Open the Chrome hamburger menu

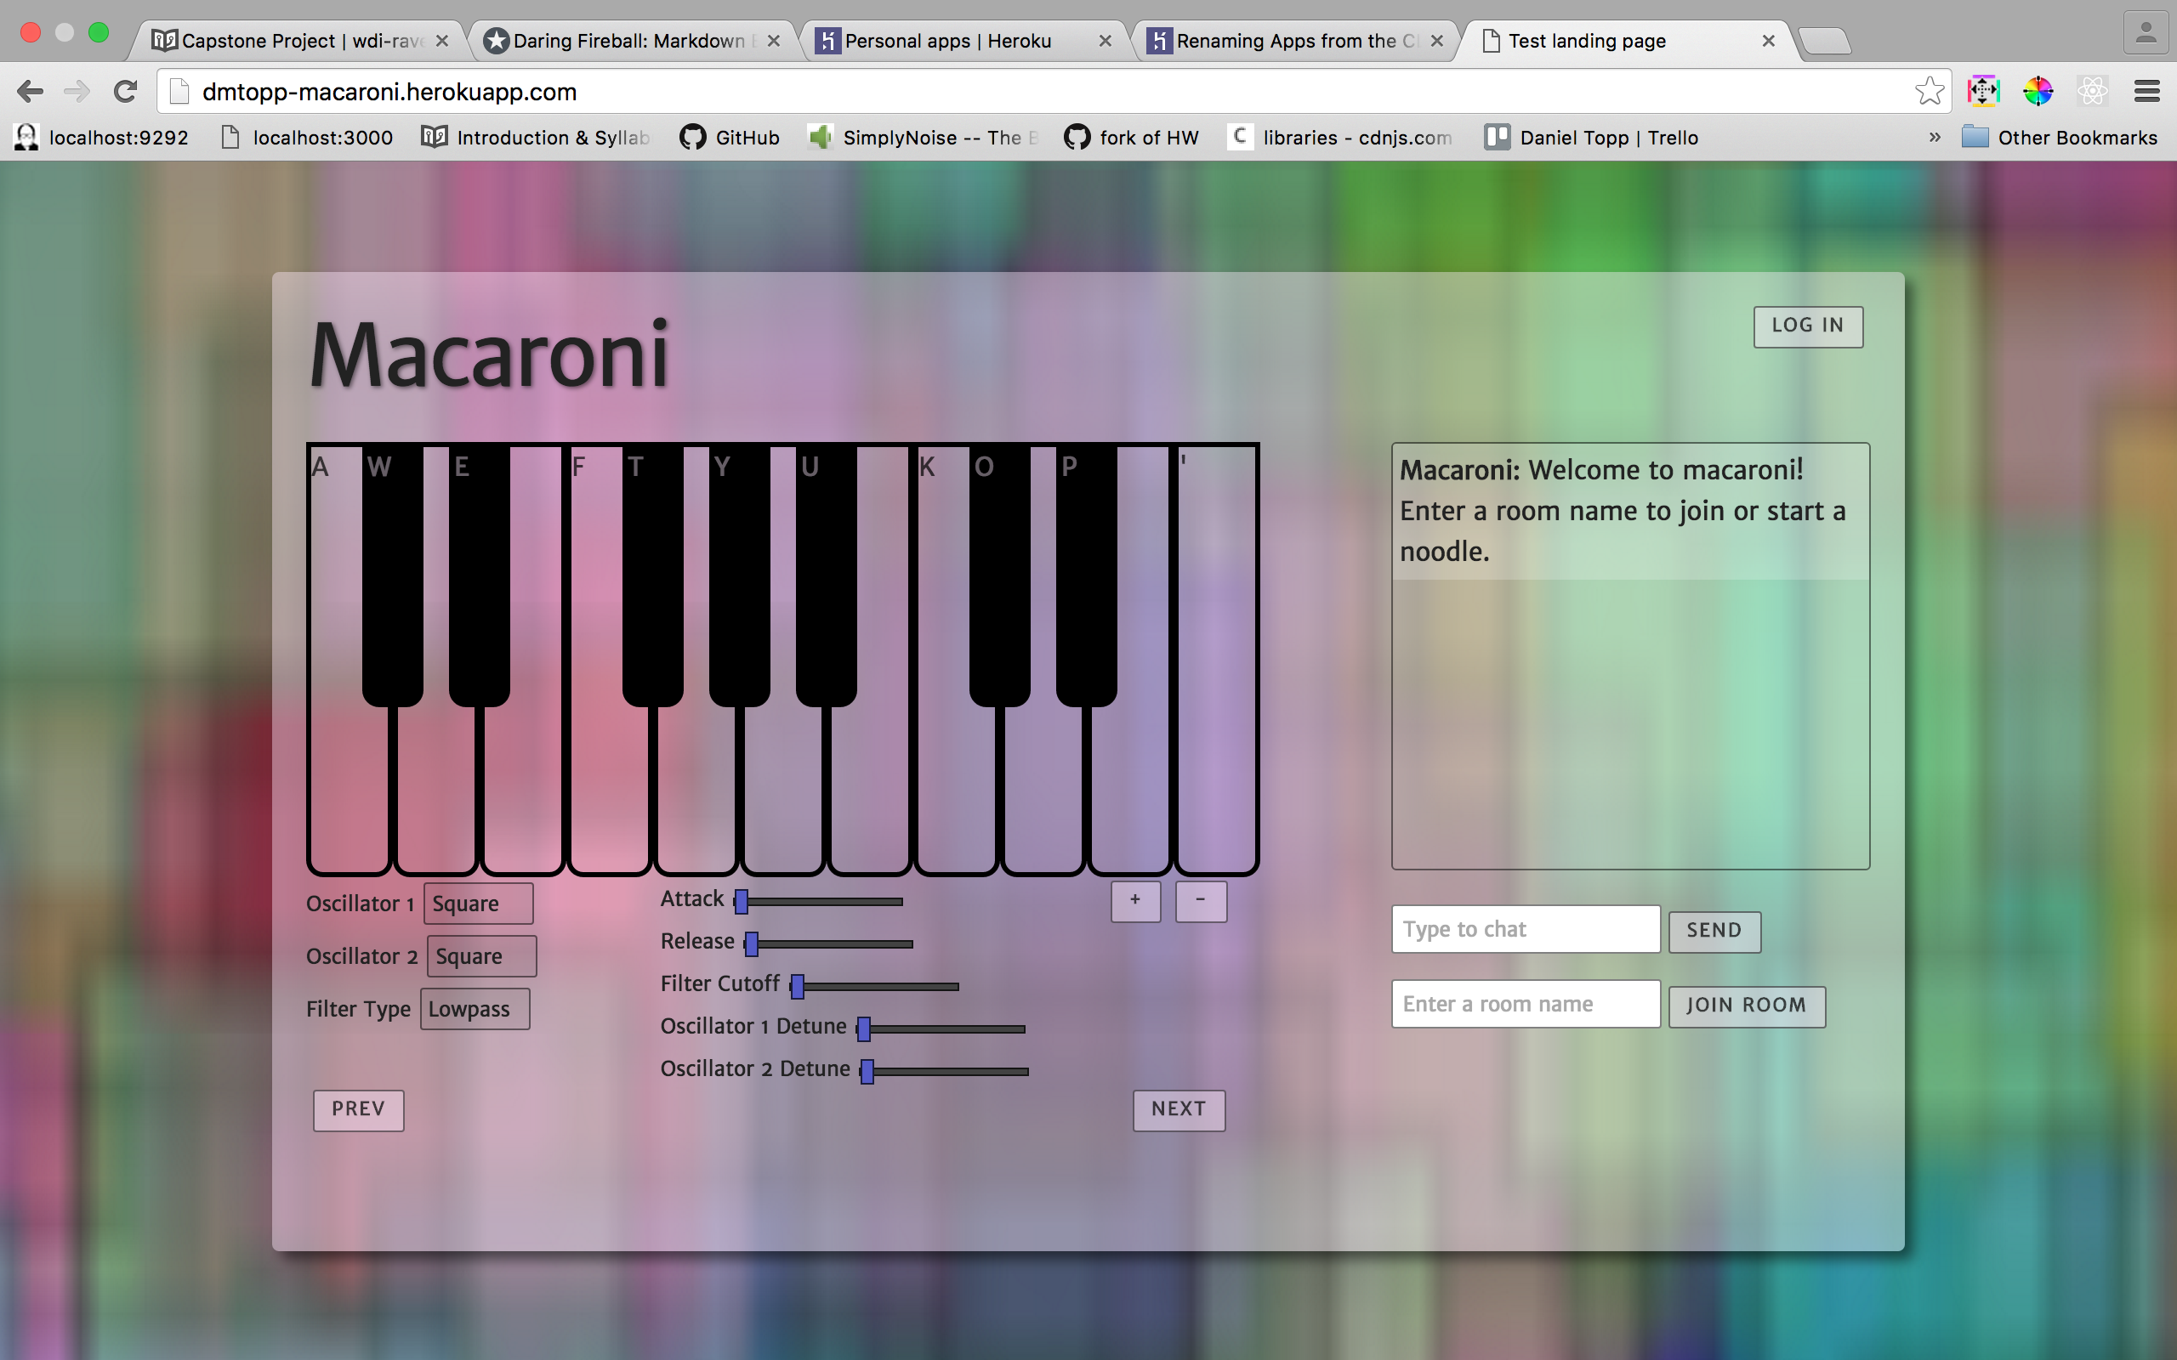(2146, 91)
